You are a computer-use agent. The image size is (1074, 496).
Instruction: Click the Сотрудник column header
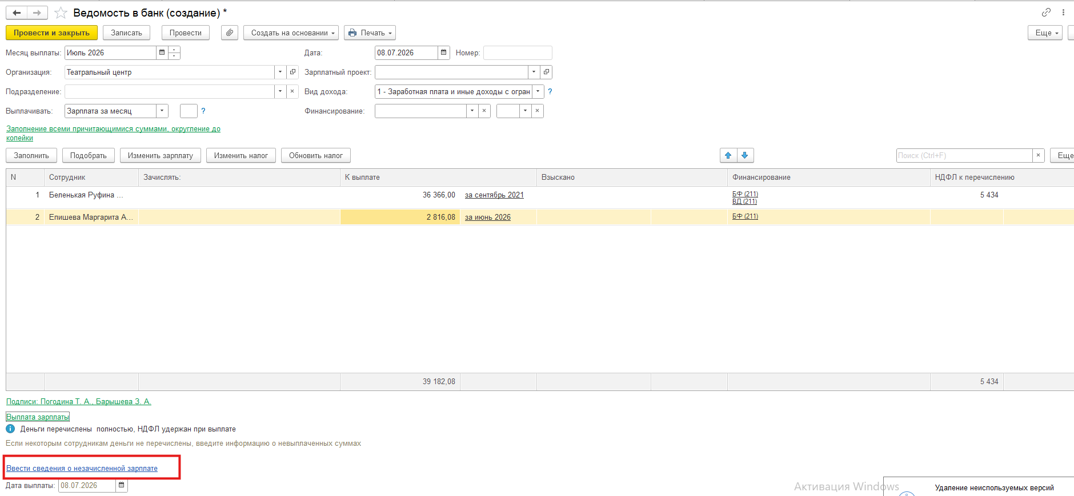click(91, 178)
